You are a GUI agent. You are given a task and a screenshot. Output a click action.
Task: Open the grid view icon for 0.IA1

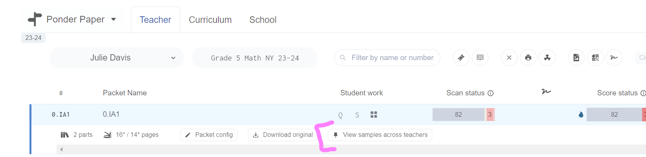click(x=374, y=115)
